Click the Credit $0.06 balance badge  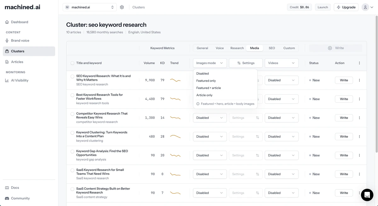[300, 7]
